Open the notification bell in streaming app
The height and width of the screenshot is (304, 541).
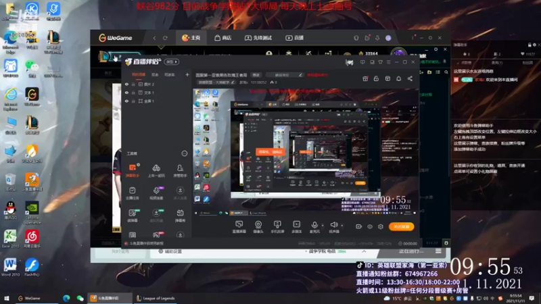click(x=398, y=78)
